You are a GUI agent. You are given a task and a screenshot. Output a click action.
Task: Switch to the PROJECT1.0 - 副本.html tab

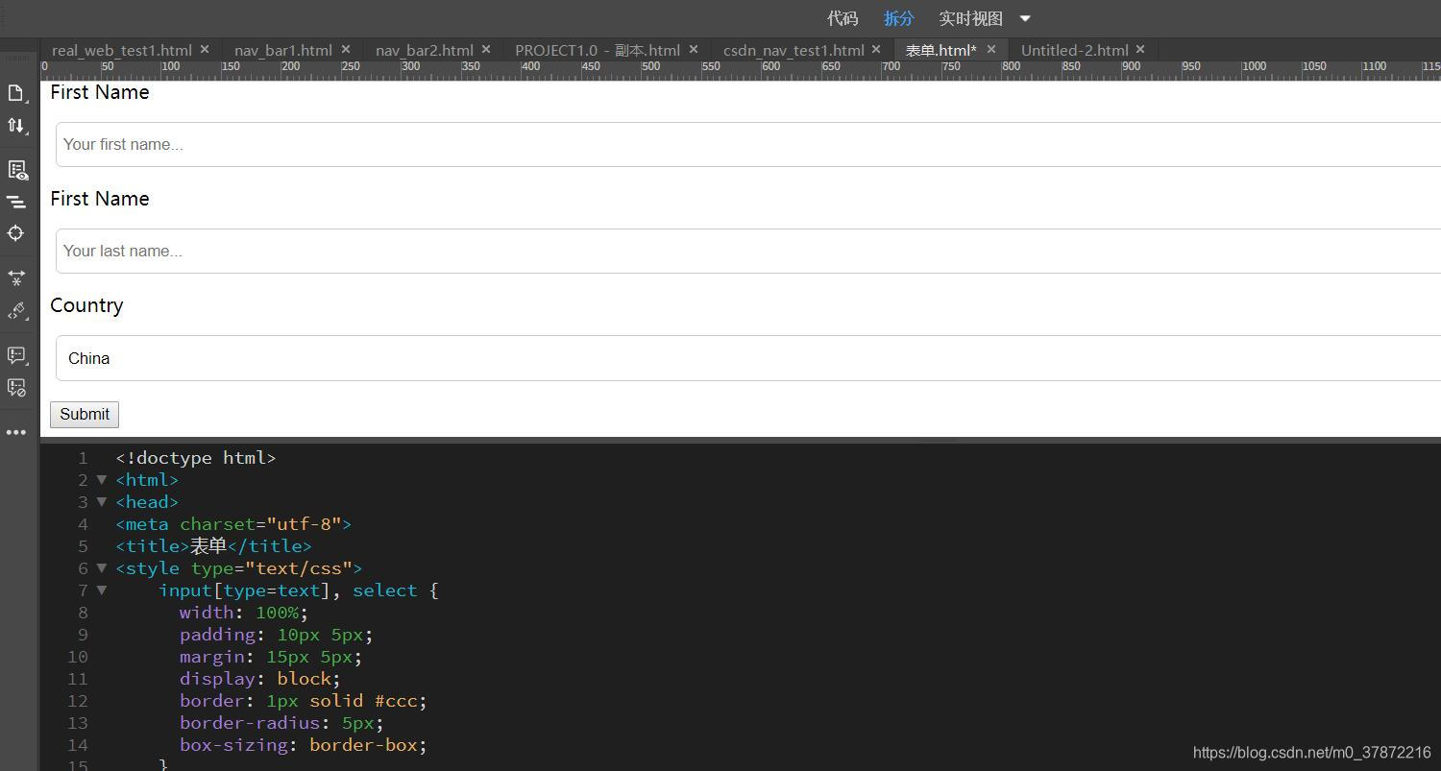coord(598,50)
